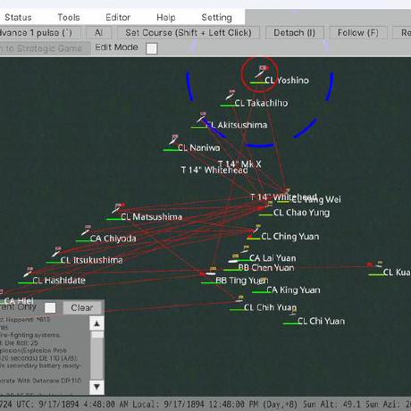The height and width of the screenshot is (411, 411).
Task: Click the CL Chih Yuan label
Action: [x=270, y=307]
